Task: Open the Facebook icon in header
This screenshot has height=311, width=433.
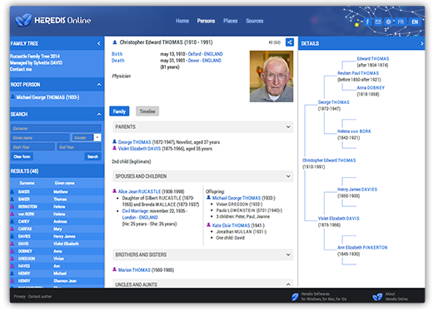Action: (x=367, y=22)
